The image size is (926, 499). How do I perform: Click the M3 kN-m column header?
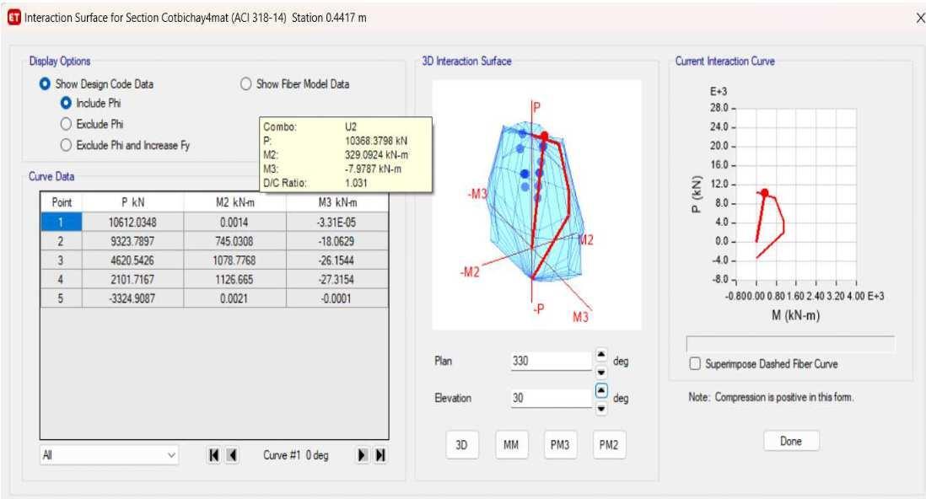tap(337, 202)
